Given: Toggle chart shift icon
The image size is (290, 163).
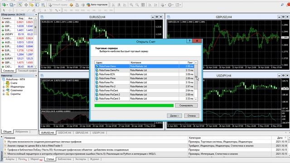Looking at the screenshot, I should (156, 5).
